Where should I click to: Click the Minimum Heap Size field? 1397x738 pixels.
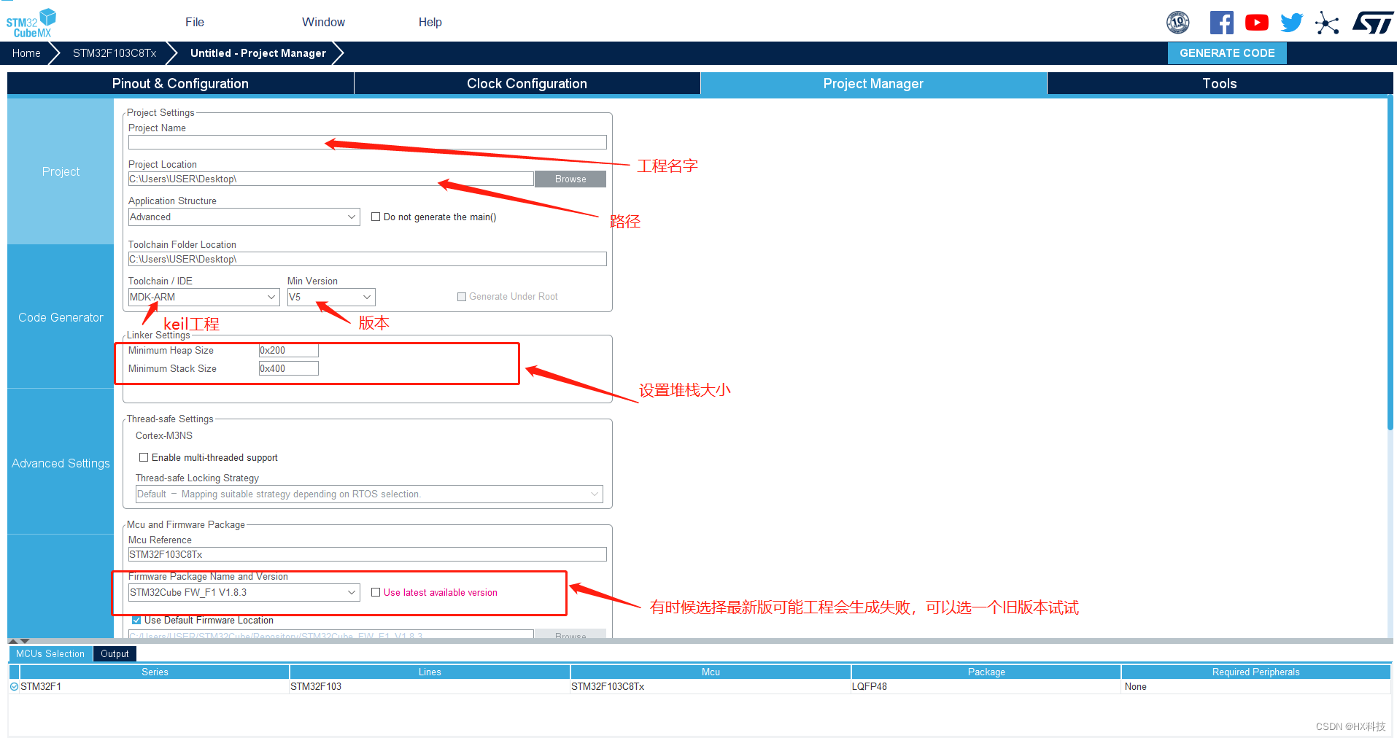click(289, 350)
